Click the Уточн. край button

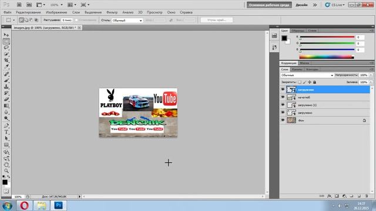pyautogui.click(x=217, y=20)
